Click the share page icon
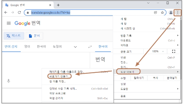183x104 pixels. [155, 12]
